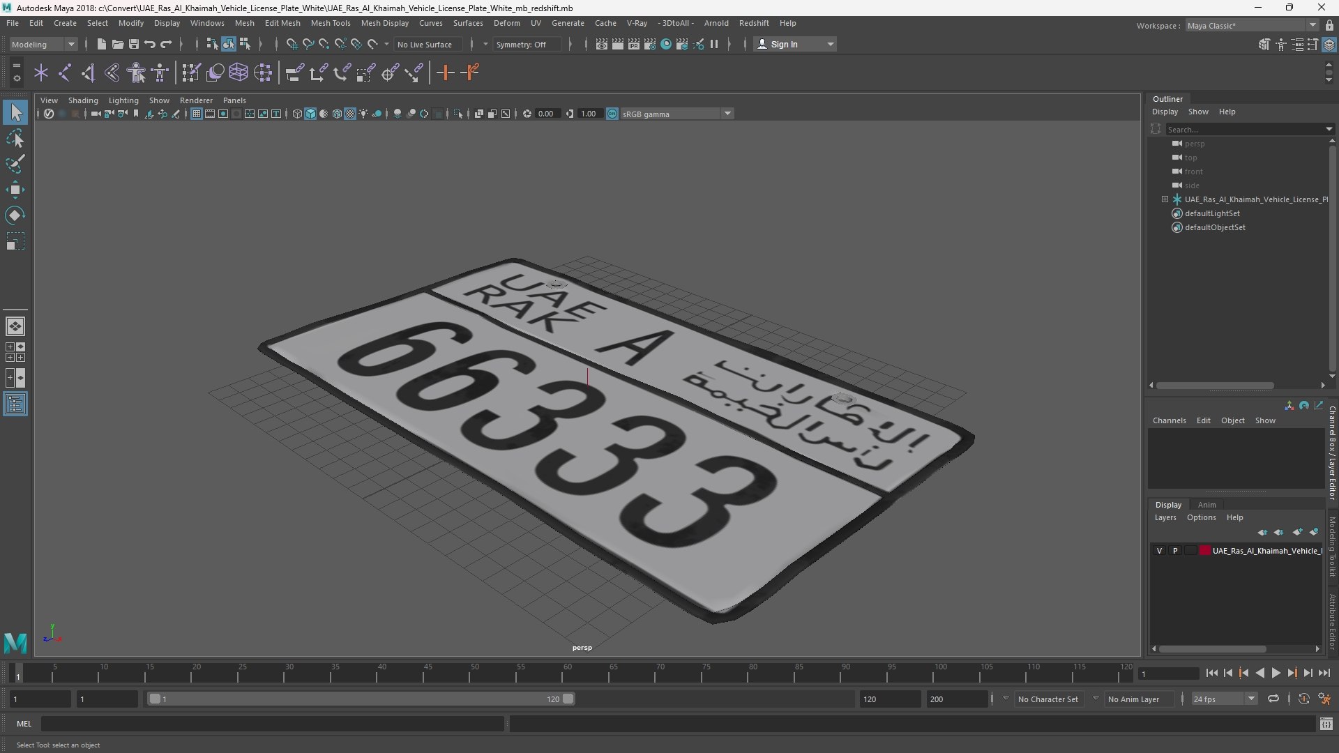Click the Save Scene icon

click(x=134, y=44)
